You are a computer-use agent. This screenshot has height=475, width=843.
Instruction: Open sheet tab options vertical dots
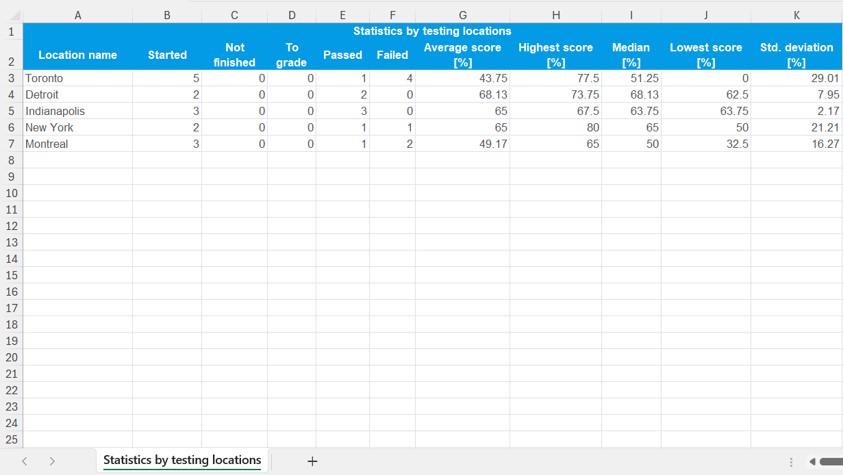tap(792, 462)
